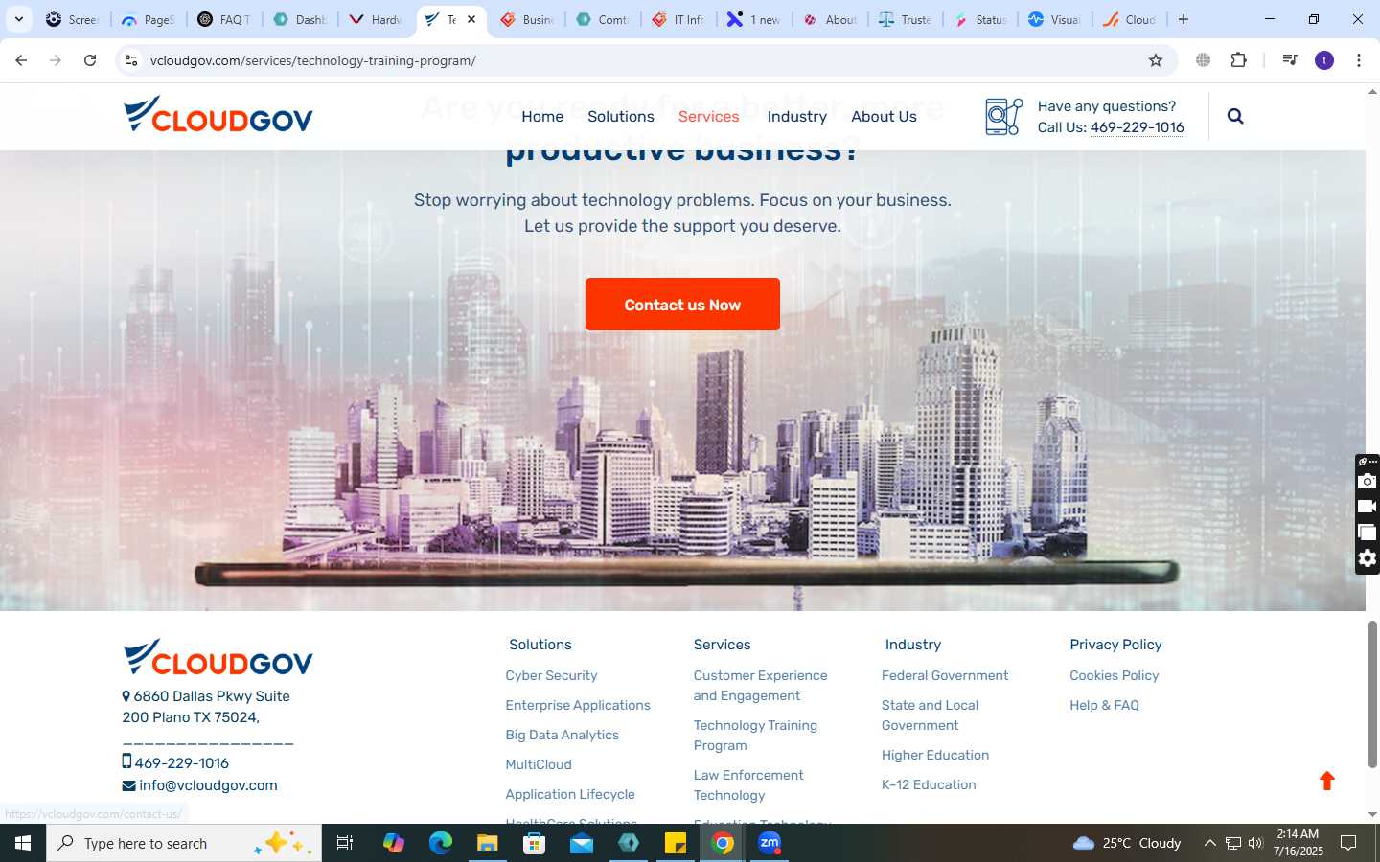
Task: Open Technology Training Program footer link
Action: pos(755,736)
